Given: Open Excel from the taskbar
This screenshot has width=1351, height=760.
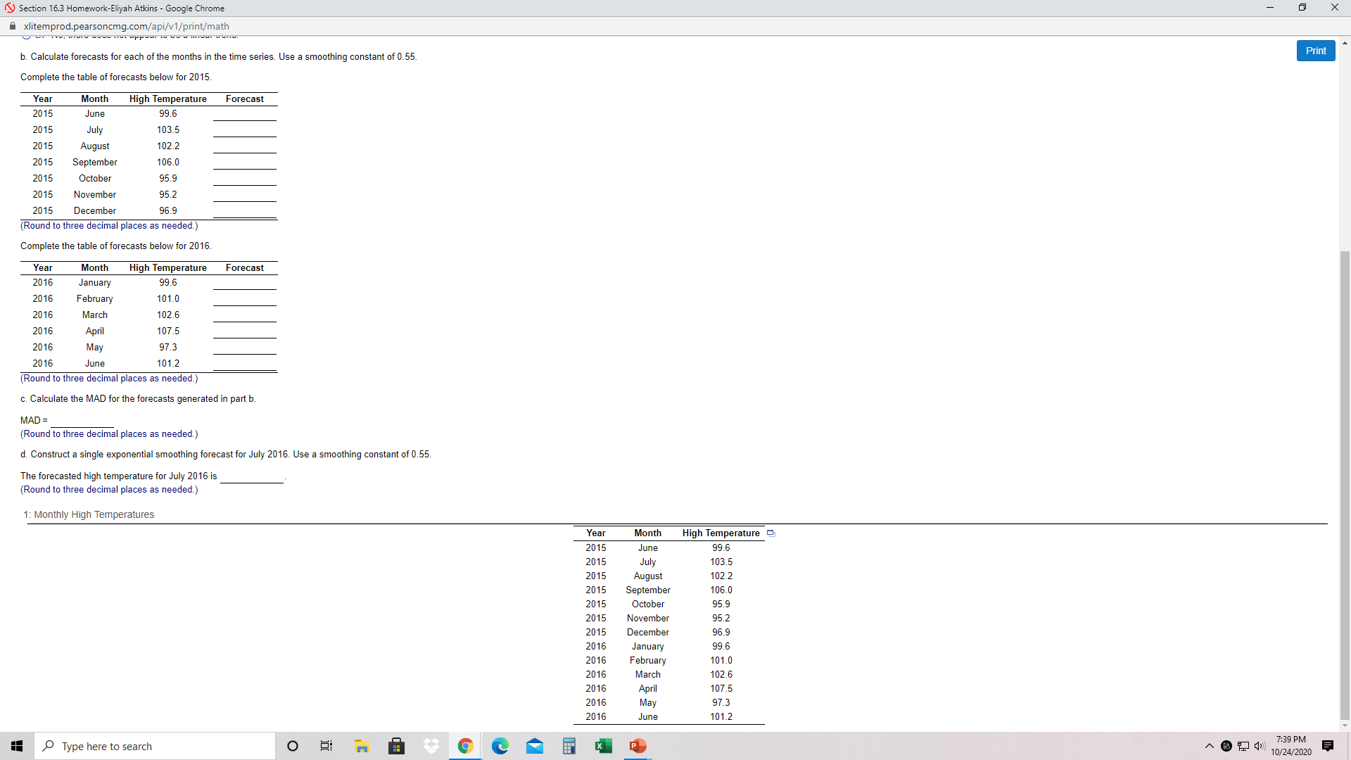Looking at the screenshot, I should pyautogui.click(x=603, y=746).
